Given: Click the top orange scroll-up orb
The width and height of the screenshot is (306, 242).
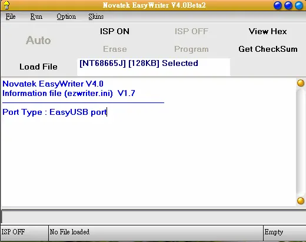Looking at the screenshot, I should (x=301, y=83).
